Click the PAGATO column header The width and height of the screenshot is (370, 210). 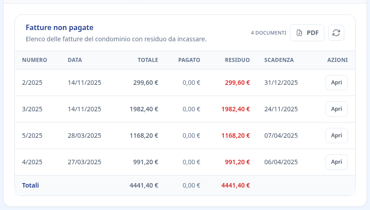pyautogui.click(x=189, y=60)
